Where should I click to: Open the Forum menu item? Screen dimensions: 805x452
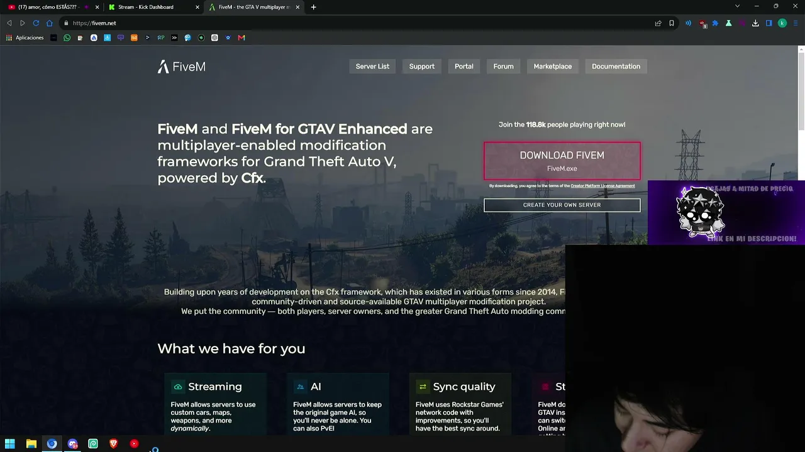[503, 67]
